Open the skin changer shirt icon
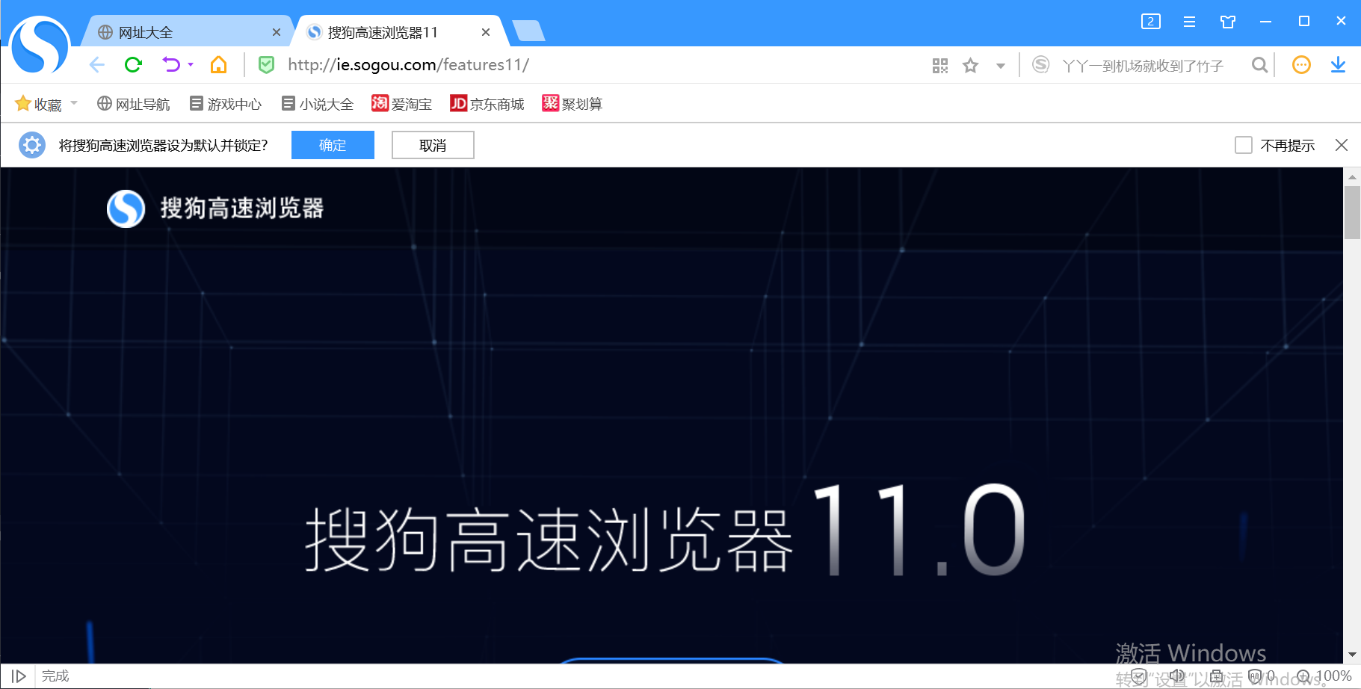Screen dimensions: 1361x689 [x=1228, y=22]
